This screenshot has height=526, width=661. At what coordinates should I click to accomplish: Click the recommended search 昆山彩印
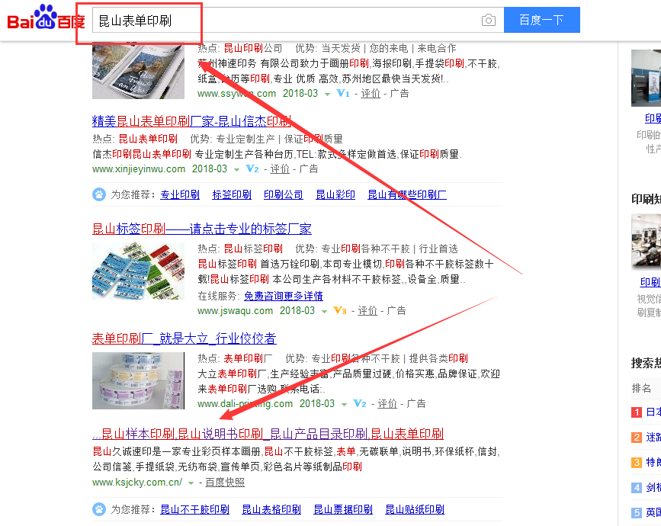point(335,194)
